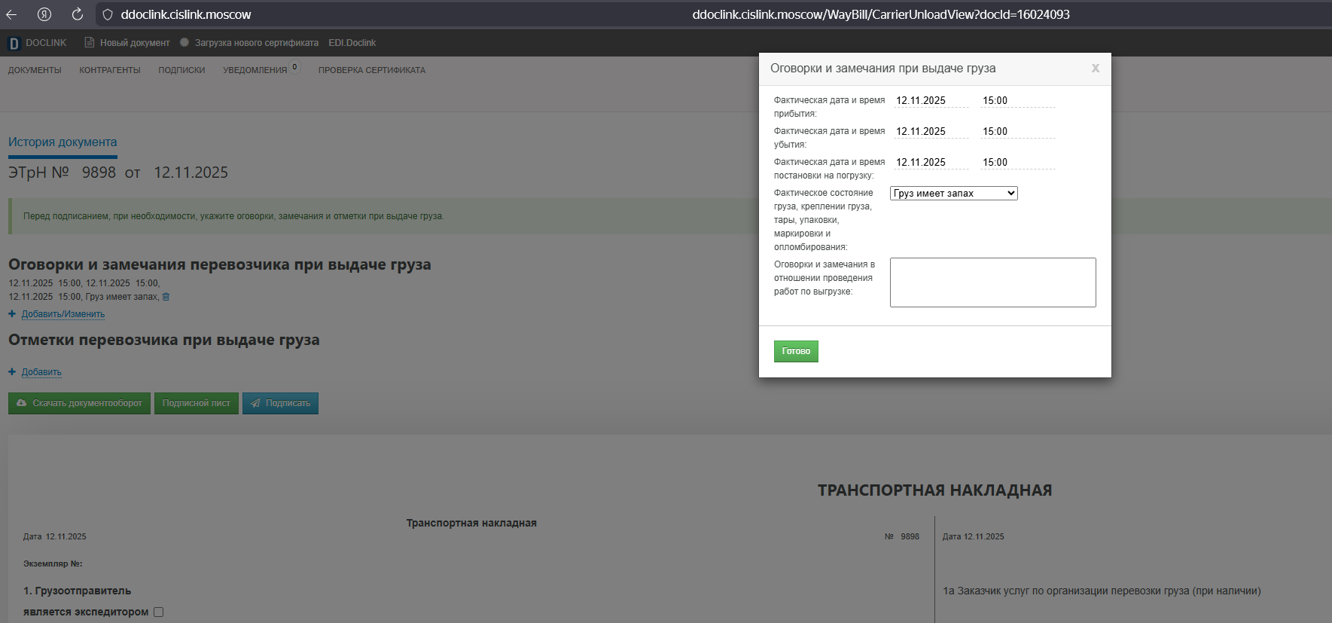Click departure date field (убытия)

[931, 131]
